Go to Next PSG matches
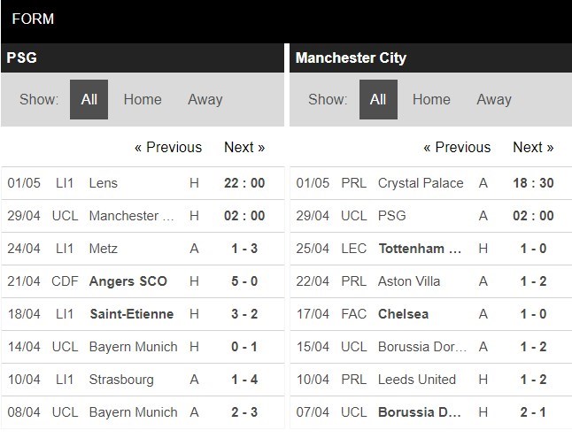Screen dimensions: 572x438 coord(244,148)
